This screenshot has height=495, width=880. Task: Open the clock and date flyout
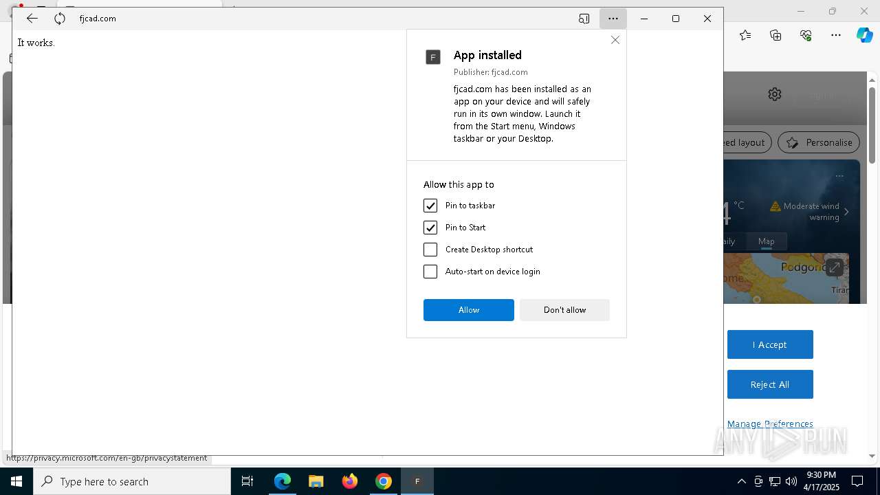tap(821, 481)
